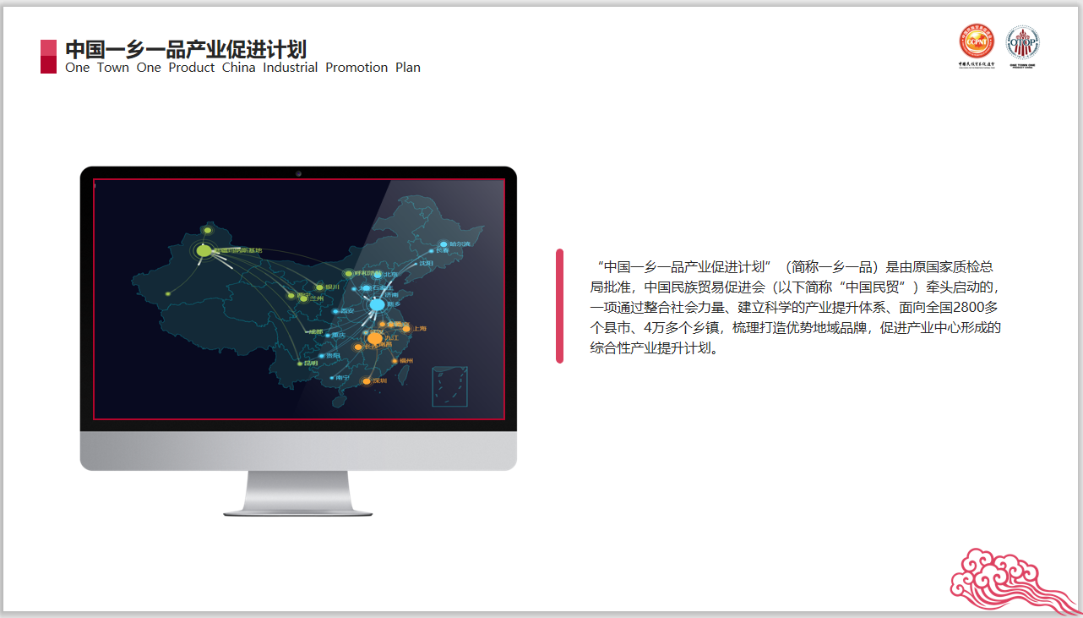Select the 南宁 map node

pos(332,378)
